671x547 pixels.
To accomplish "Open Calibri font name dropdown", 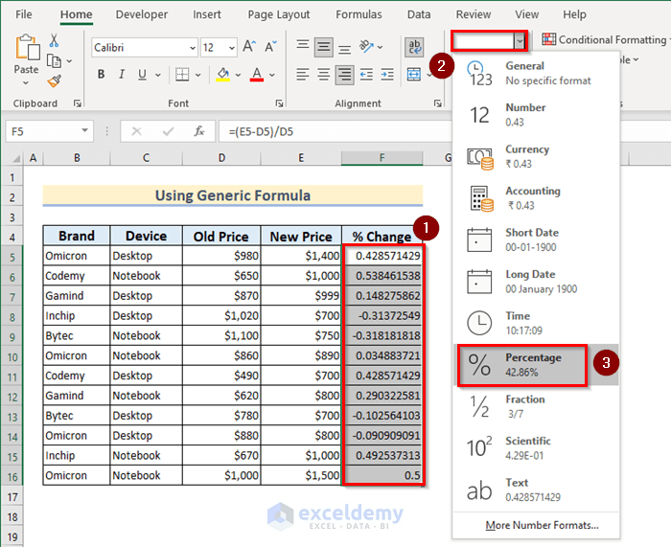I will coord(193,48).
